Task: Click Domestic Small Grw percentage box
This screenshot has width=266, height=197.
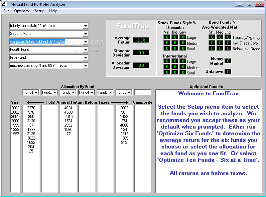Action: pyautogui.click(x=183, y=48)
